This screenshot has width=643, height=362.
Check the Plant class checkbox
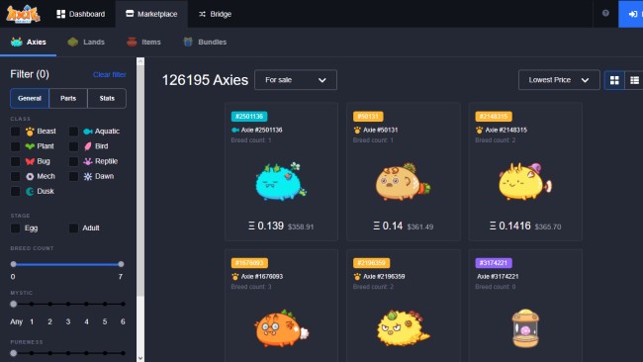(15, 146)
